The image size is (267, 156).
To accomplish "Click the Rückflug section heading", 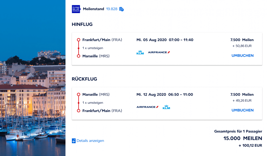I will coord(84,79).
